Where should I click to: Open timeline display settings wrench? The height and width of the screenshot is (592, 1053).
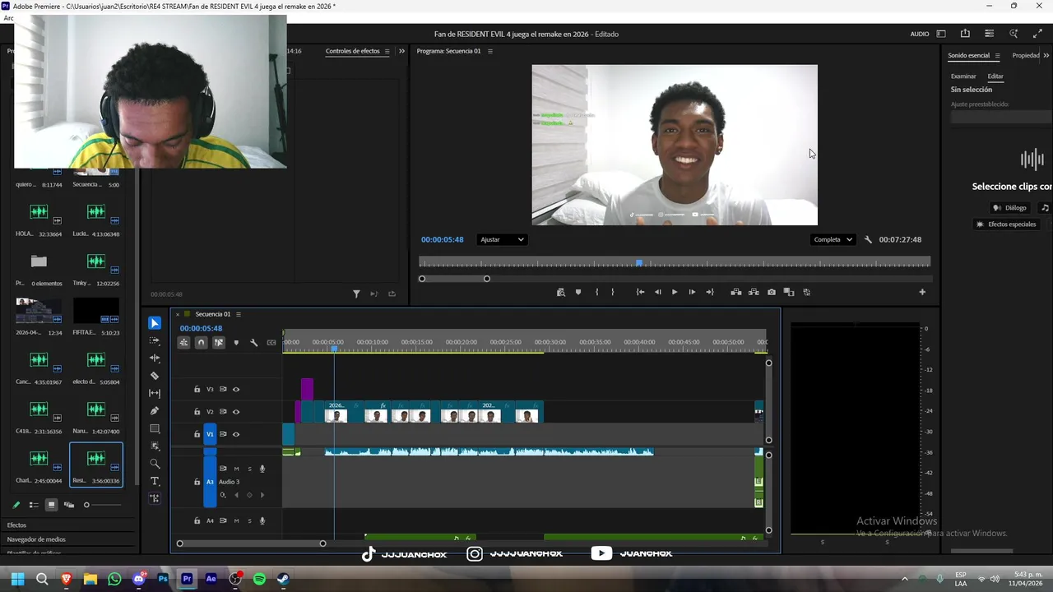(x=253, y=343)
